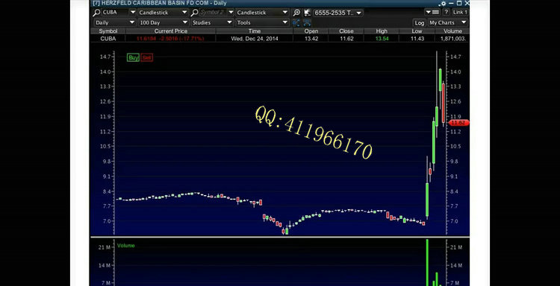Click the red Sell button on chart
Image resolution: width=560 pixels, height=286 pixels.
tap(146, 57)
